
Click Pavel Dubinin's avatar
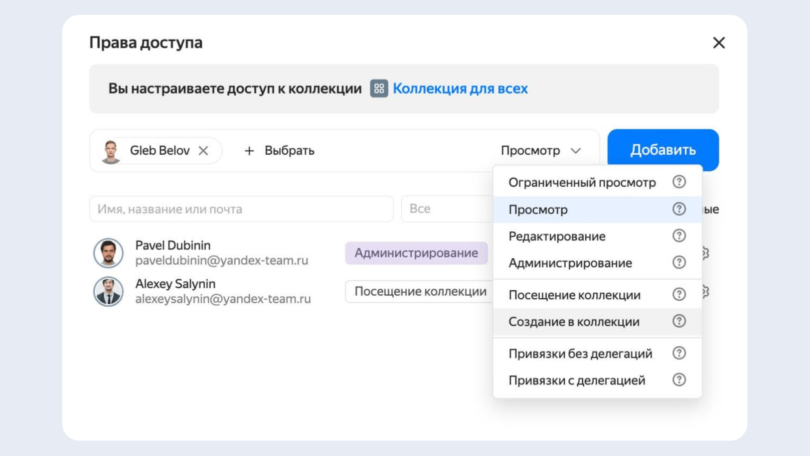[x=108, y=253]
